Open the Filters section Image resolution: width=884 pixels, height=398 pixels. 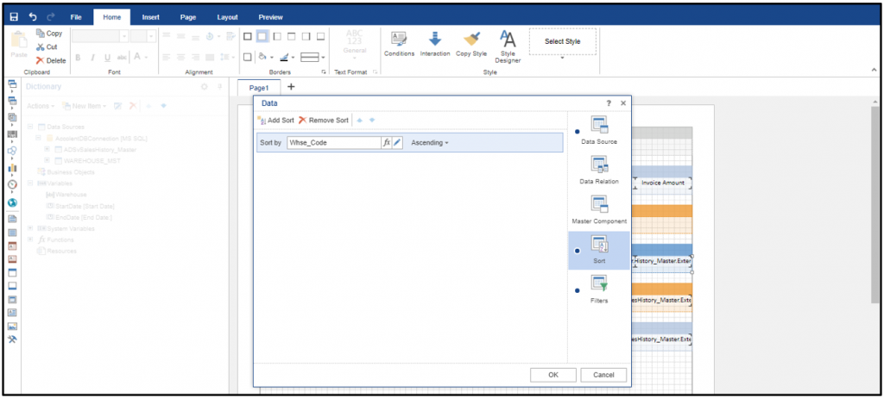(599, 289)
